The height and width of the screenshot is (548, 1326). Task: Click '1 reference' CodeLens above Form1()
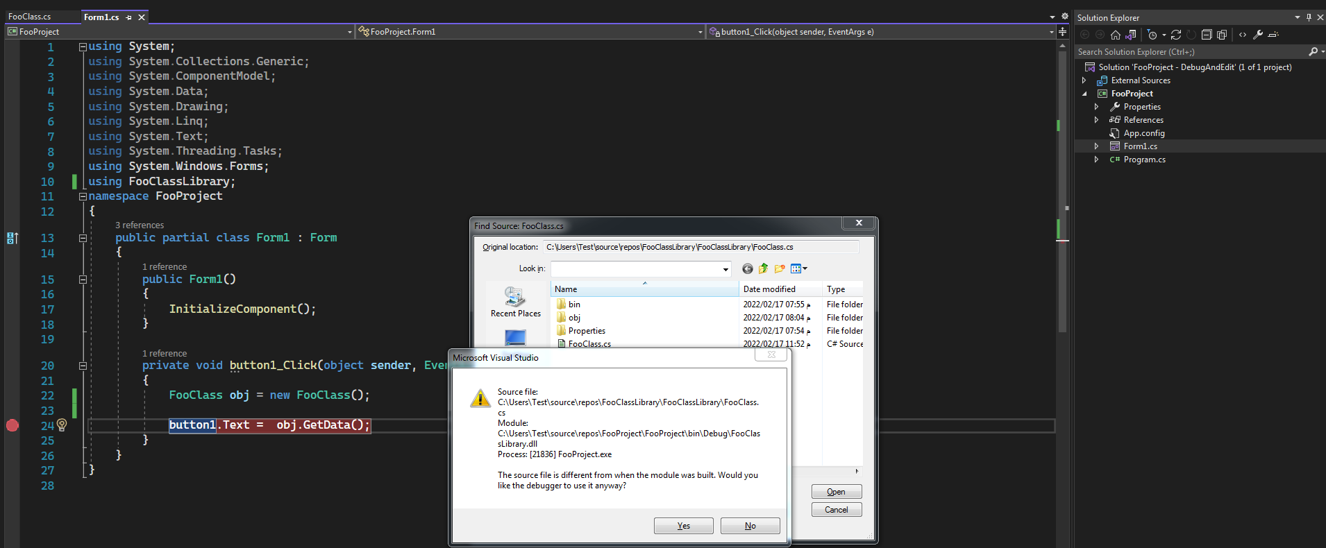pos(165,267)
